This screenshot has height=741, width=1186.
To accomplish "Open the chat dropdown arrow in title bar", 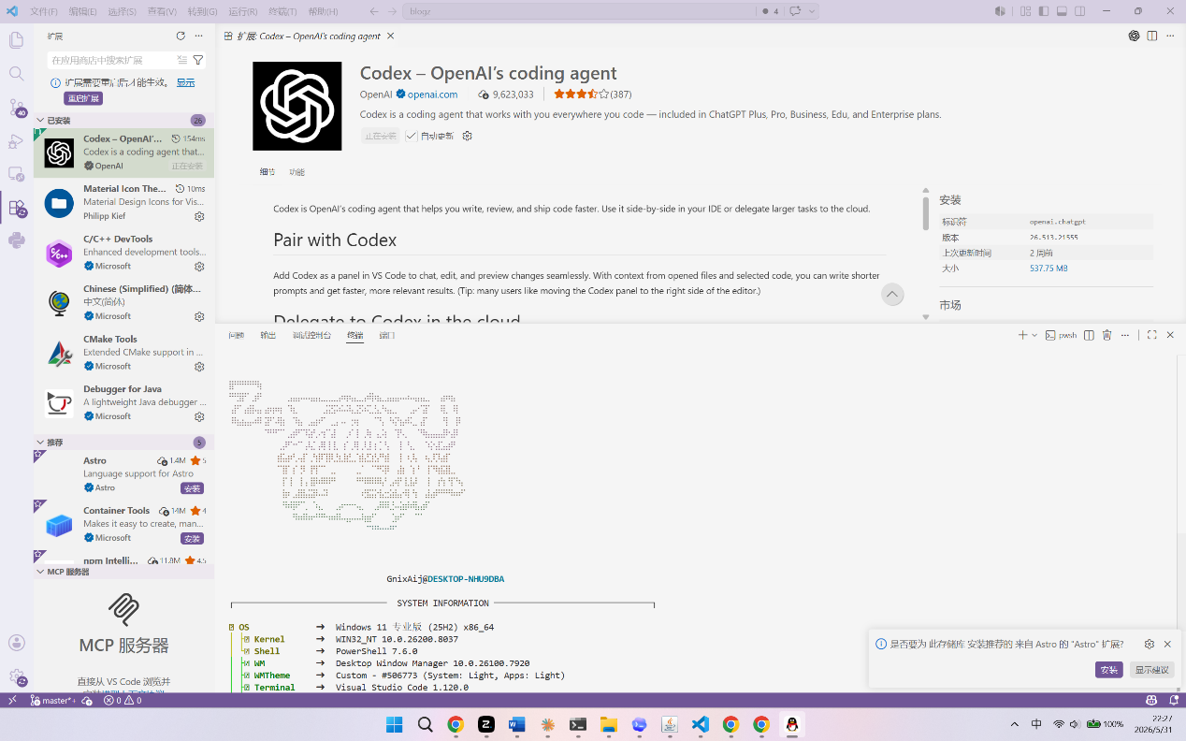I will coord(812,11).
